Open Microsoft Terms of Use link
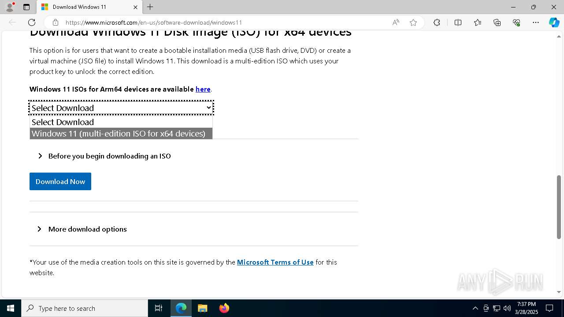The width and height of the screenshot is (564, 317). click(275, 262)
